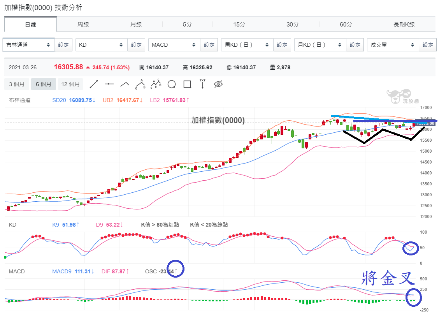Click 設定 button next to KD dropdown
Viewport: 446px width, 315px height.
(x=136, y=45)
